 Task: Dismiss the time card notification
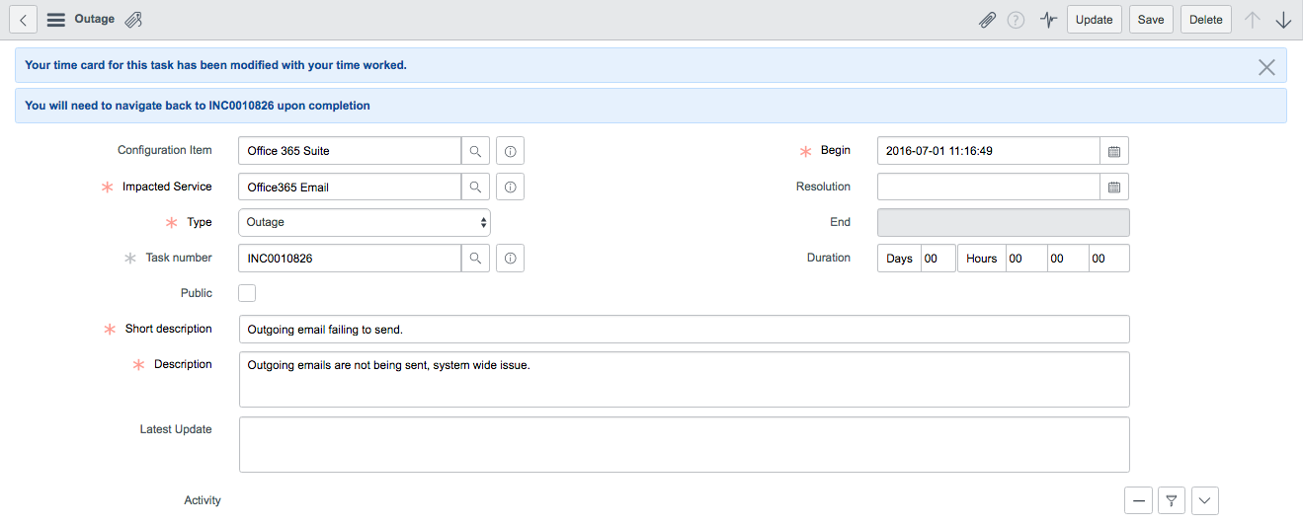click(x=1266, y=66)
